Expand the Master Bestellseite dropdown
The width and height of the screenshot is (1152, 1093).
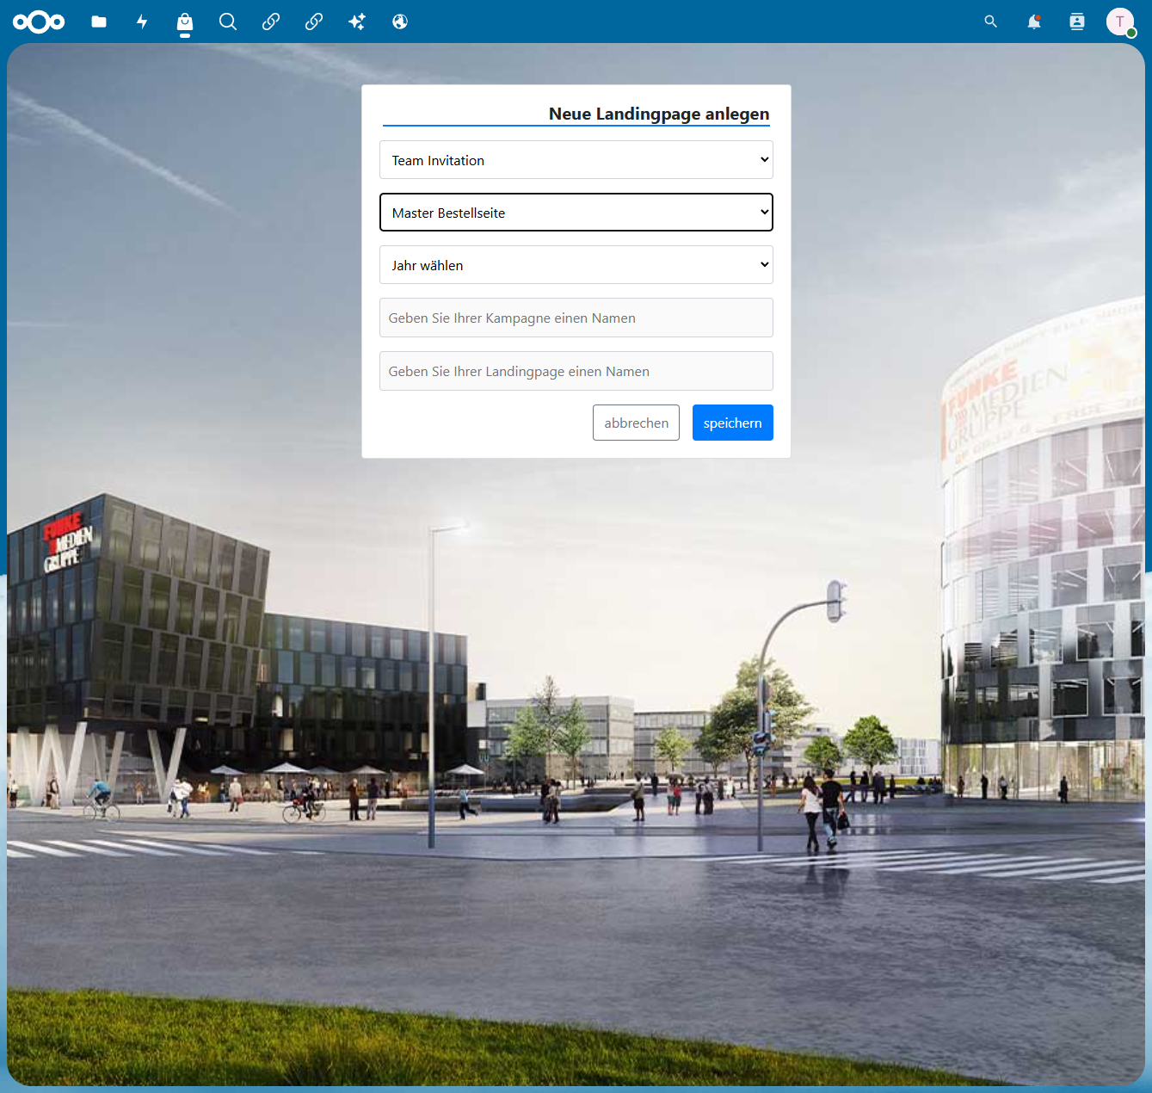[x=576, y=213]
